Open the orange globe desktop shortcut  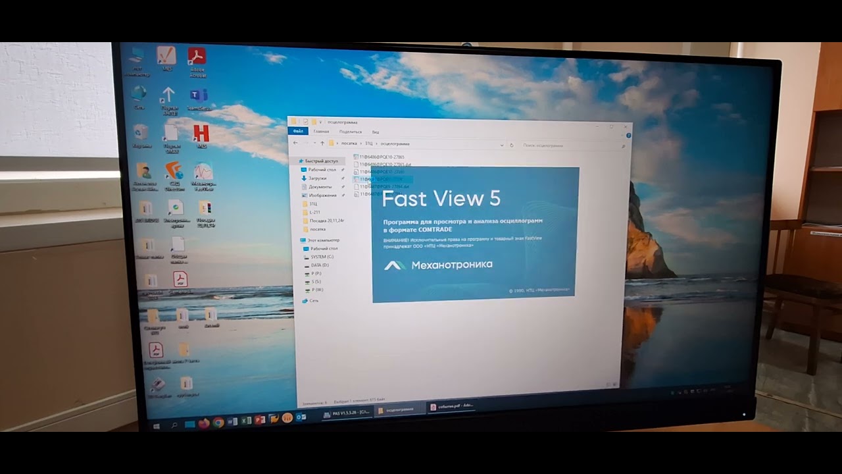(174, 176)
